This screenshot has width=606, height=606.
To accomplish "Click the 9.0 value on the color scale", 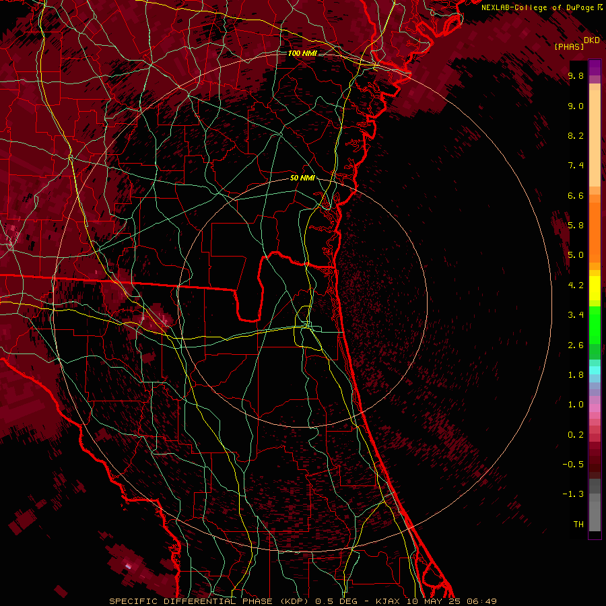I will tap(576, 106).
